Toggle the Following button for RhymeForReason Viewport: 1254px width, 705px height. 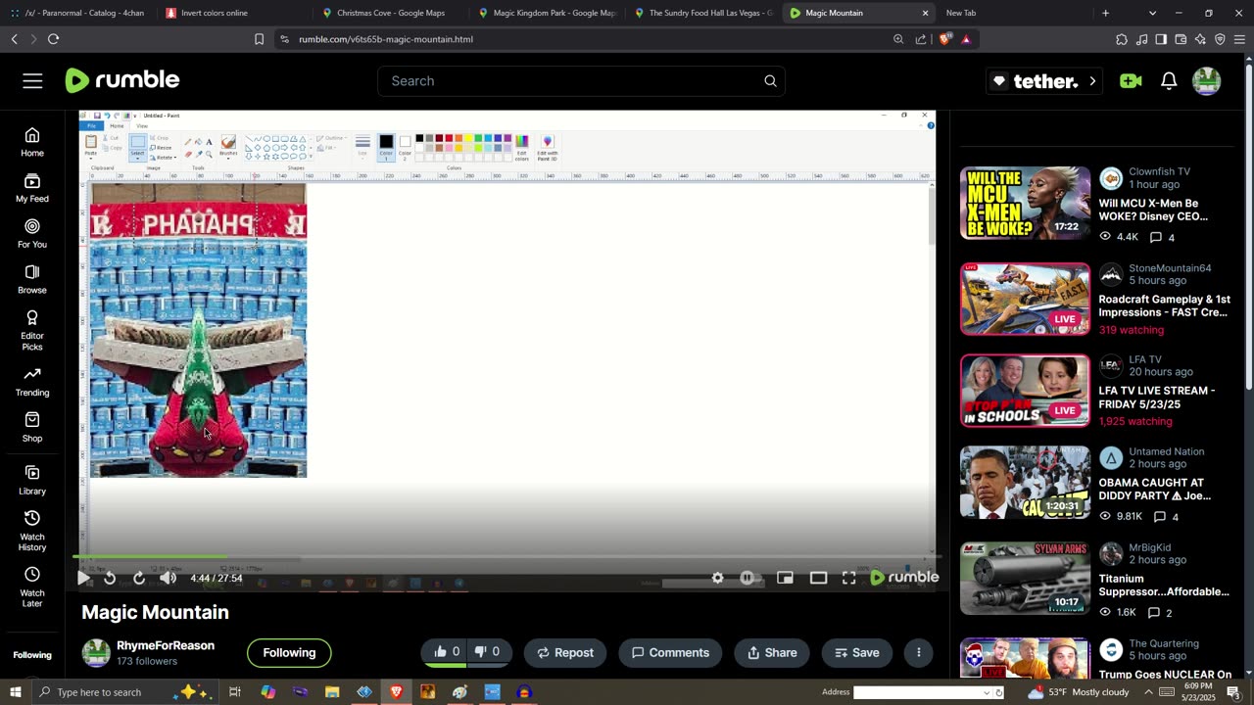[x=289, y=653]
